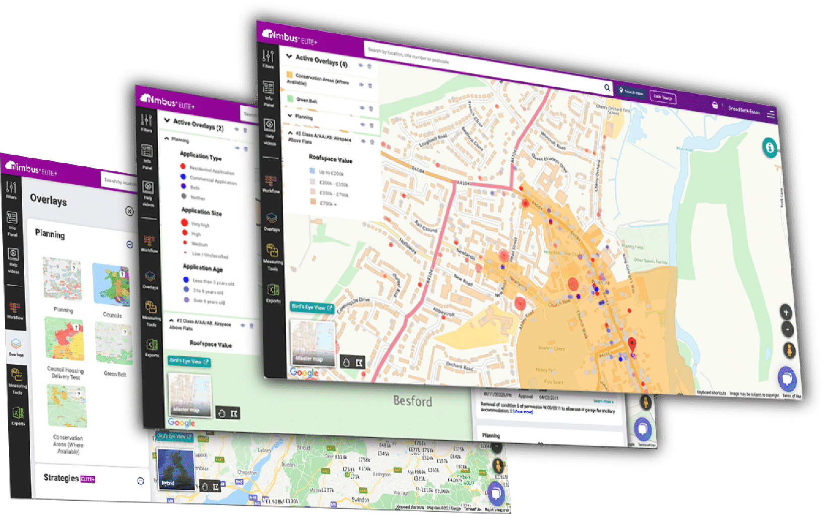824x514 pixels.
Task: Click the Green Belt green color swatch
Action: coord(290,99)
